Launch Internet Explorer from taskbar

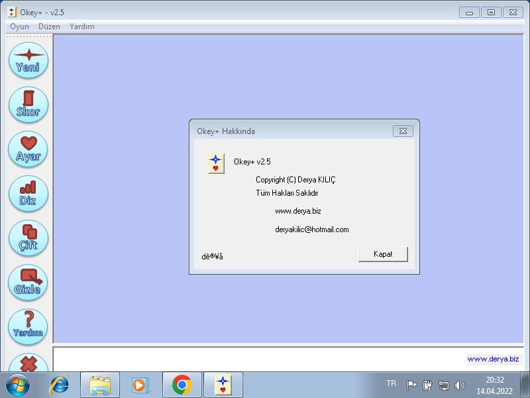coord(60,385)
